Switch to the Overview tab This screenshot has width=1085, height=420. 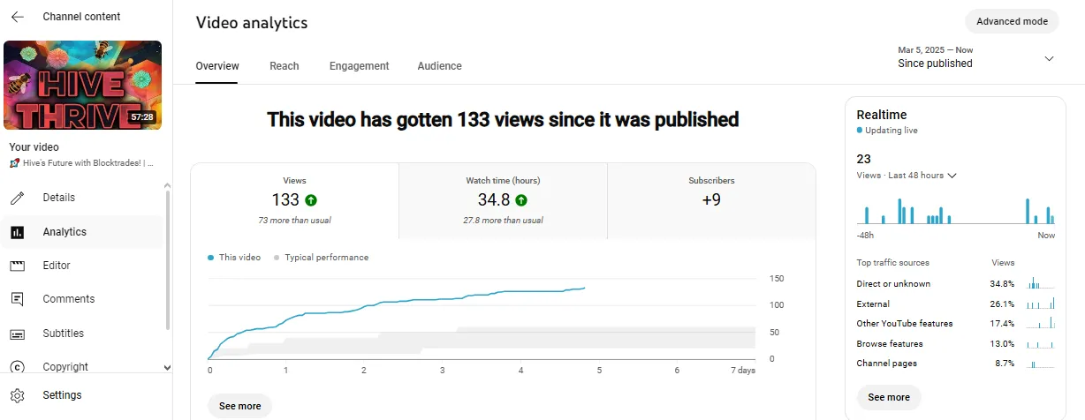click(217, 66)
